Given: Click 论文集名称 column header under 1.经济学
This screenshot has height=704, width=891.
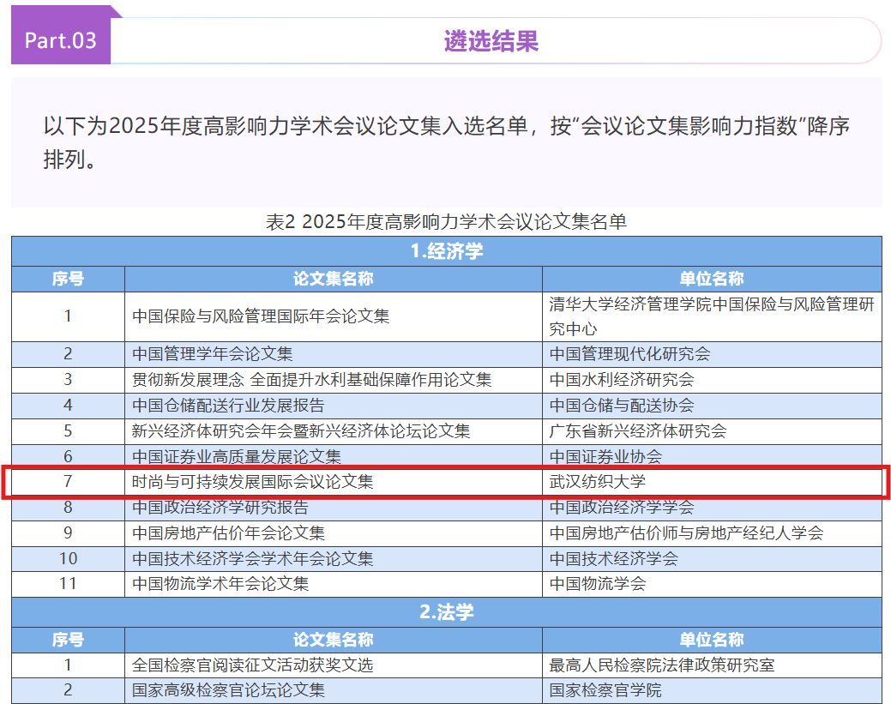Looking at the screenshot, I should (x=333, y=279).
